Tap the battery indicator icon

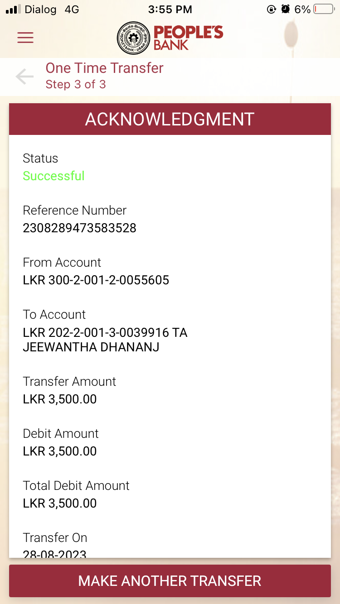[x=324, y=9]
